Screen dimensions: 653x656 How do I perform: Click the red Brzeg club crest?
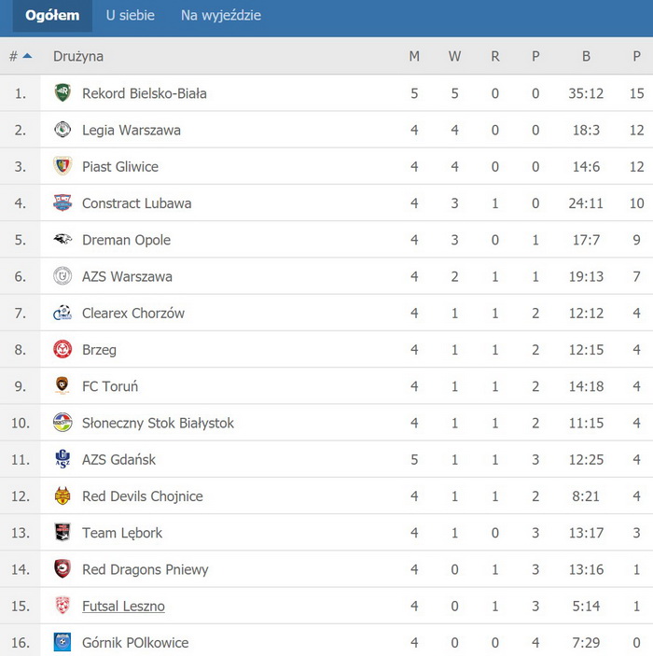pyautogui.click(x=63, y=350)
